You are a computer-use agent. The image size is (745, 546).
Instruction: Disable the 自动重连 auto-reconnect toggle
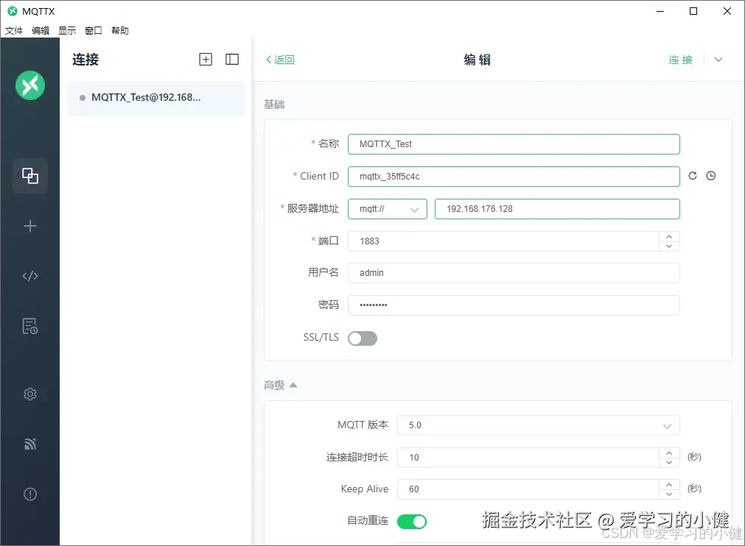(x=412, y=521)
